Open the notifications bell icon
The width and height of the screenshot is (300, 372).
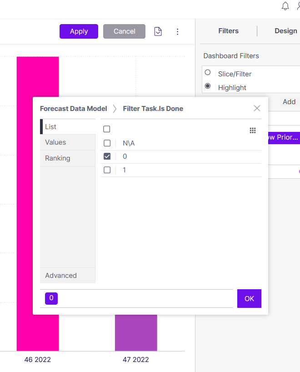[x=285, y=6]
